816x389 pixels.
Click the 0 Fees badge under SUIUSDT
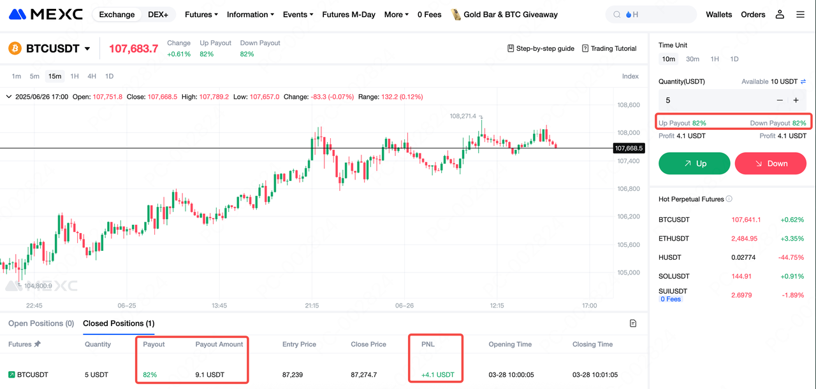coord(671,299)
